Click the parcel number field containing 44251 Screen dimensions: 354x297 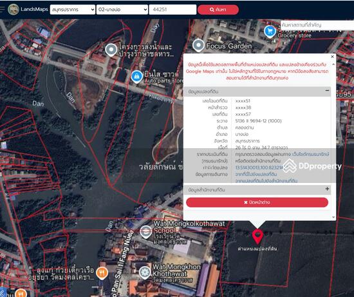pos(172,10)
